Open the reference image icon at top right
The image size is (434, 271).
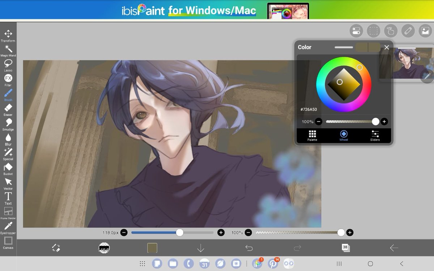point(425,31)
